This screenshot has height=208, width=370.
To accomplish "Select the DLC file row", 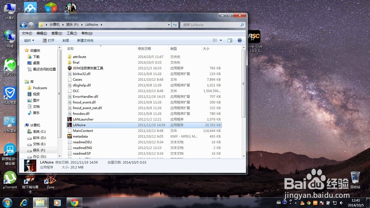I will point(144,91).
